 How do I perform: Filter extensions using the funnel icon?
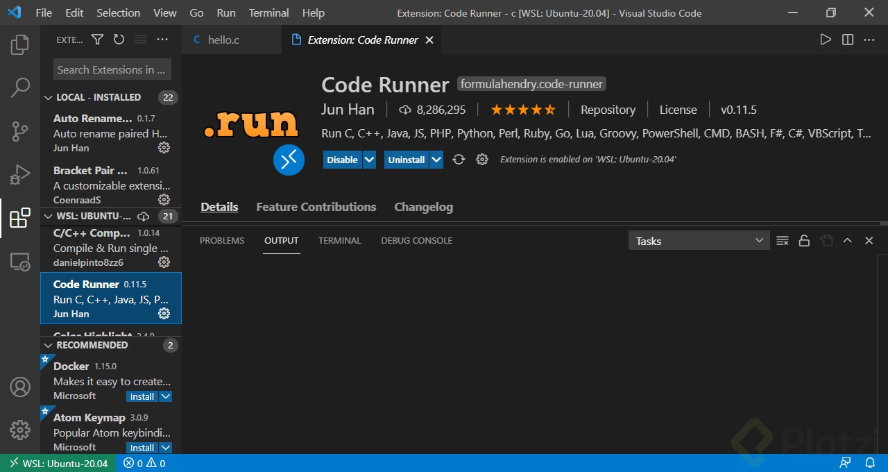(x=98, y=40)
